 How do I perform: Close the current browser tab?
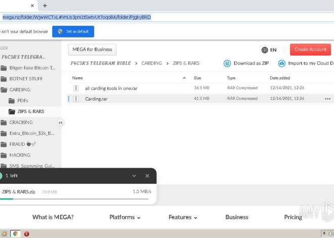(x=32, y=6)
